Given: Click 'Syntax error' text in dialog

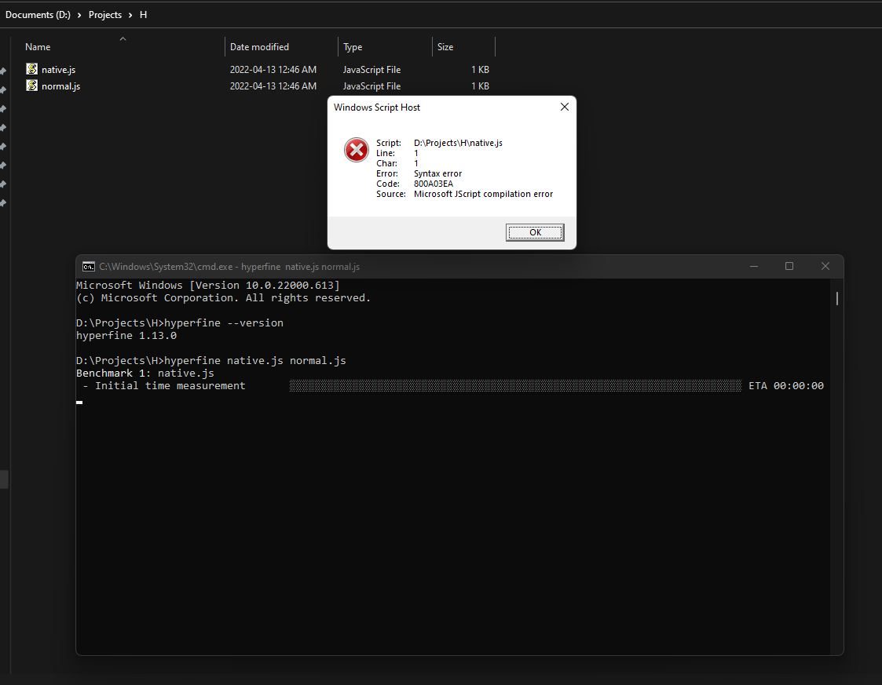Looking at the screenshot, I should tap(437, 173).
